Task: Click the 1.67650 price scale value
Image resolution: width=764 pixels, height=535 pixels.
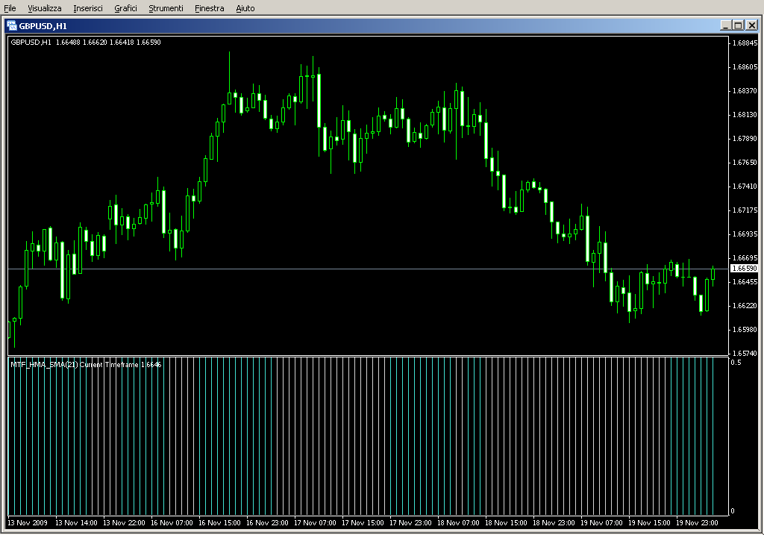Action: pyautogui.click(x=745, y=162)
